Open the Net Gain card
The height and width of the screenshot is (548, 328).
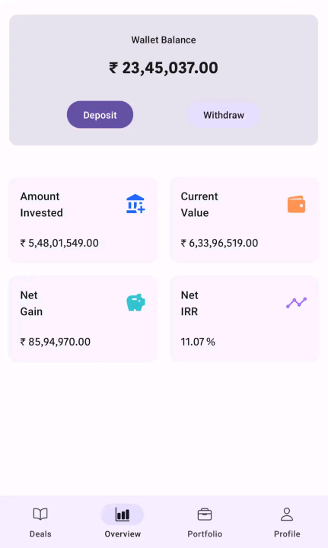(83, 319)
